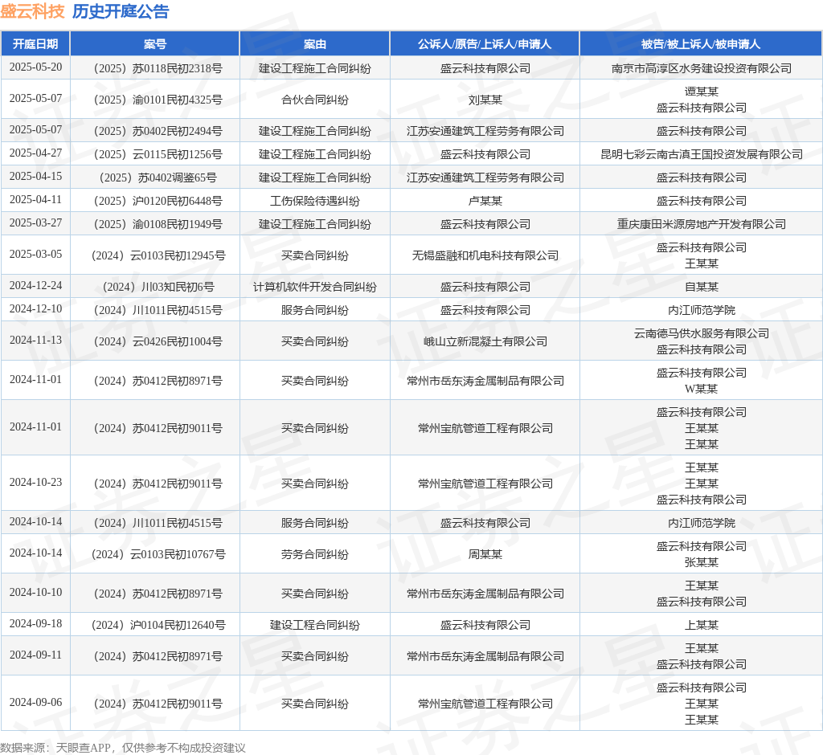This screenshot has height=755, width=823.
Task: Click the title 历史开庭公告
Action: [x=121, y=11]
